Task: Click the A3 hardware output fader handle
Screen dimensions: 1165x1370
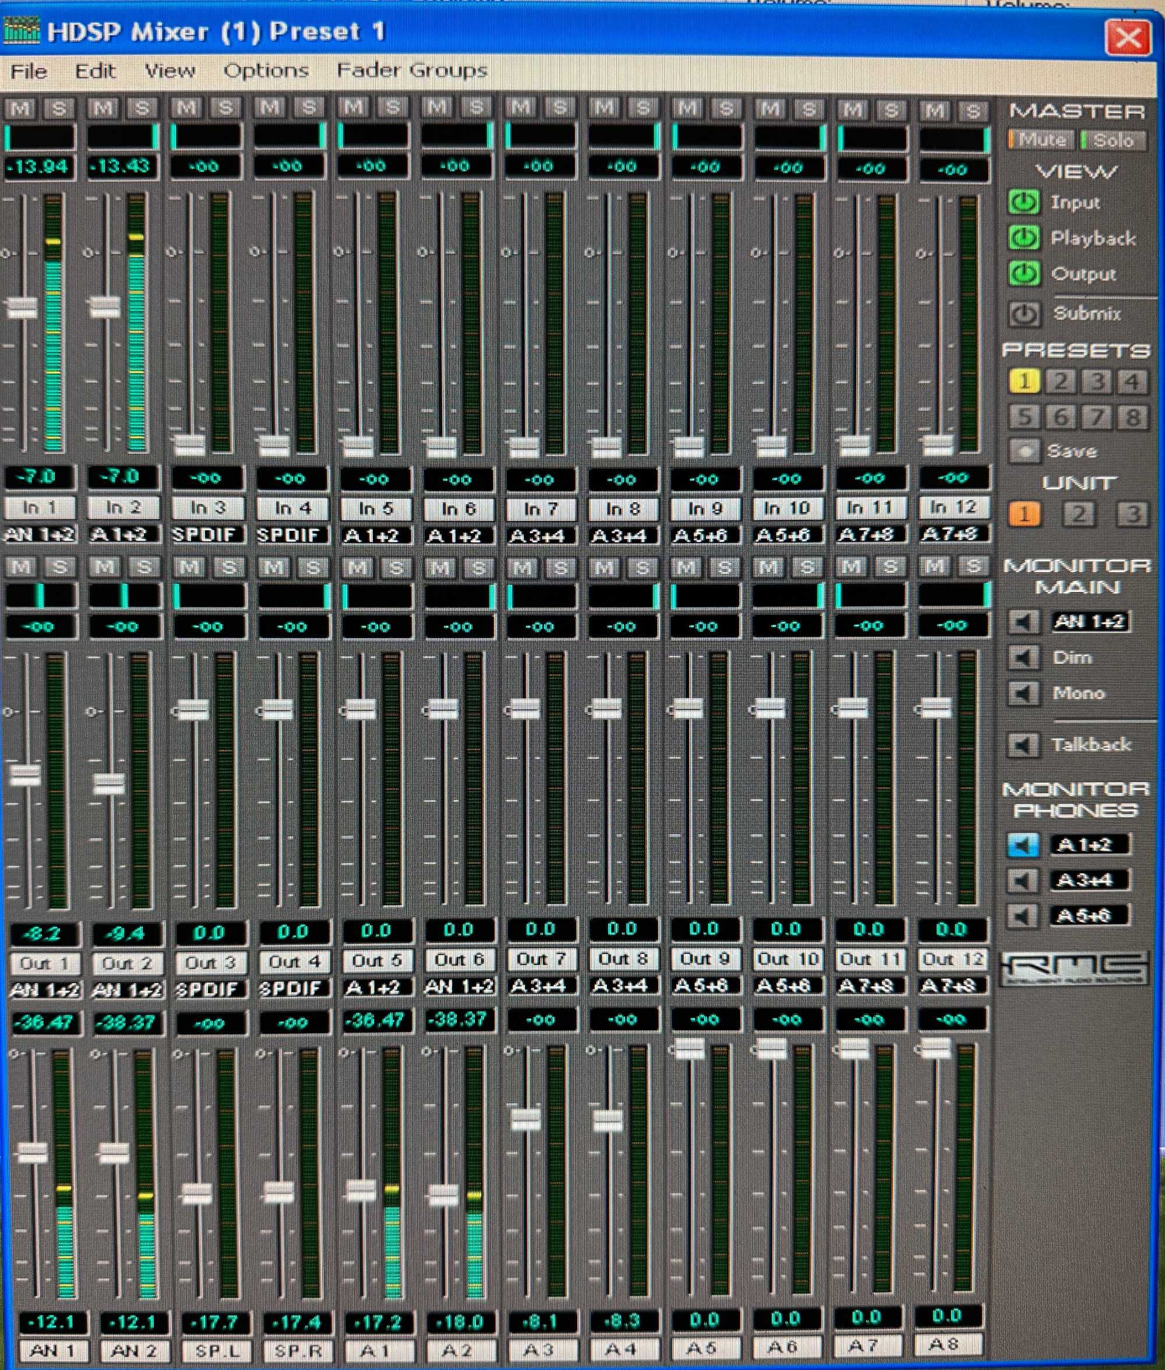Action: pos(527,1121)
